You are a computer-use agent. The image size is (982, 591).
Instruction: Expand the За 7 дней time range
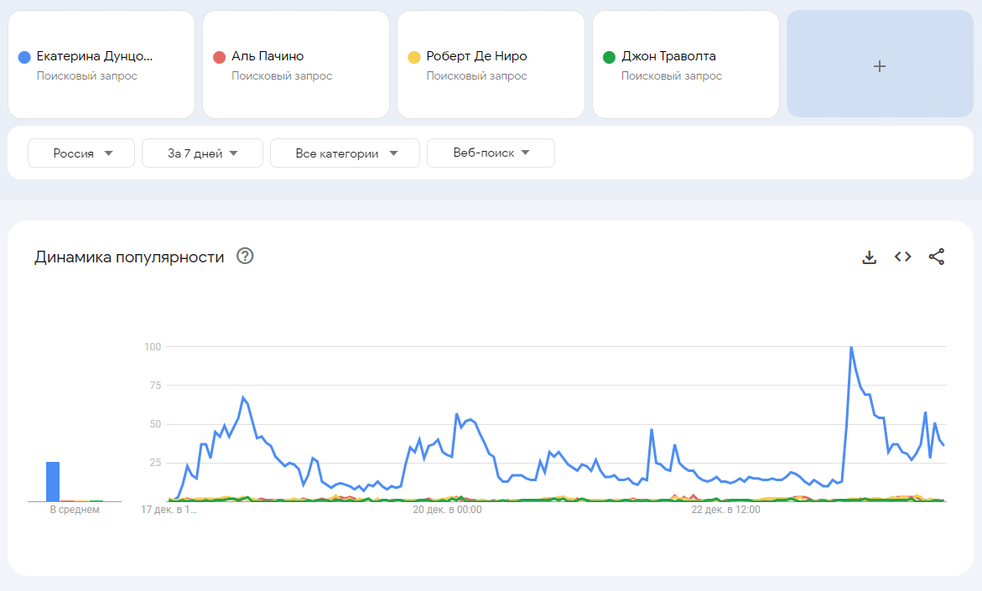pyautogui.click(x=202, y=153)
